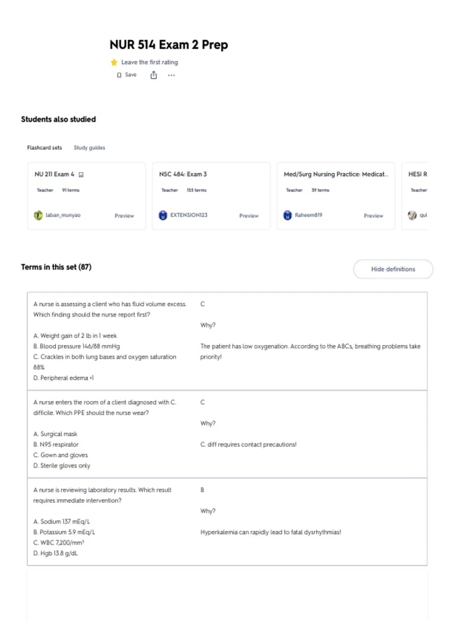Preview the Med/Surg Nursing Practice set
The height and width of the screenshot is (643, 454).
pos(373,216)
